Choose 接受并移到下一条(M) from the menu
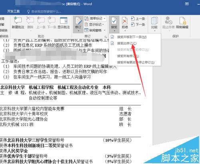 pyautogui.click(x=132, y=37)
